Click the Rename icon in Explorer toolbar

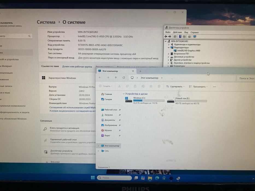click(143, 86)
